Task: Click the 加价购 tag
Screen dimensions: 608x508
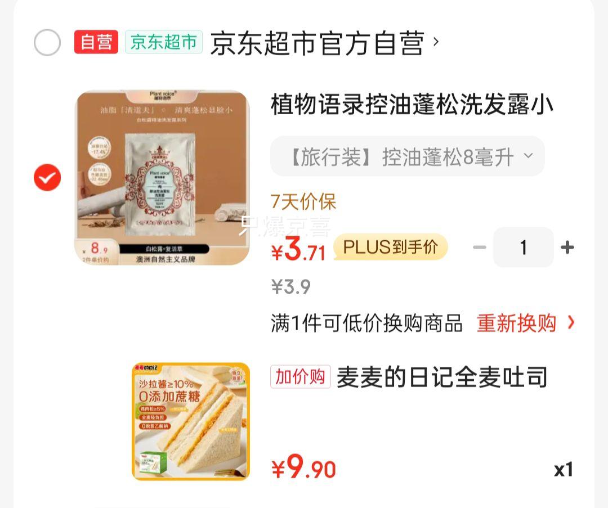Action: (301, 377)
